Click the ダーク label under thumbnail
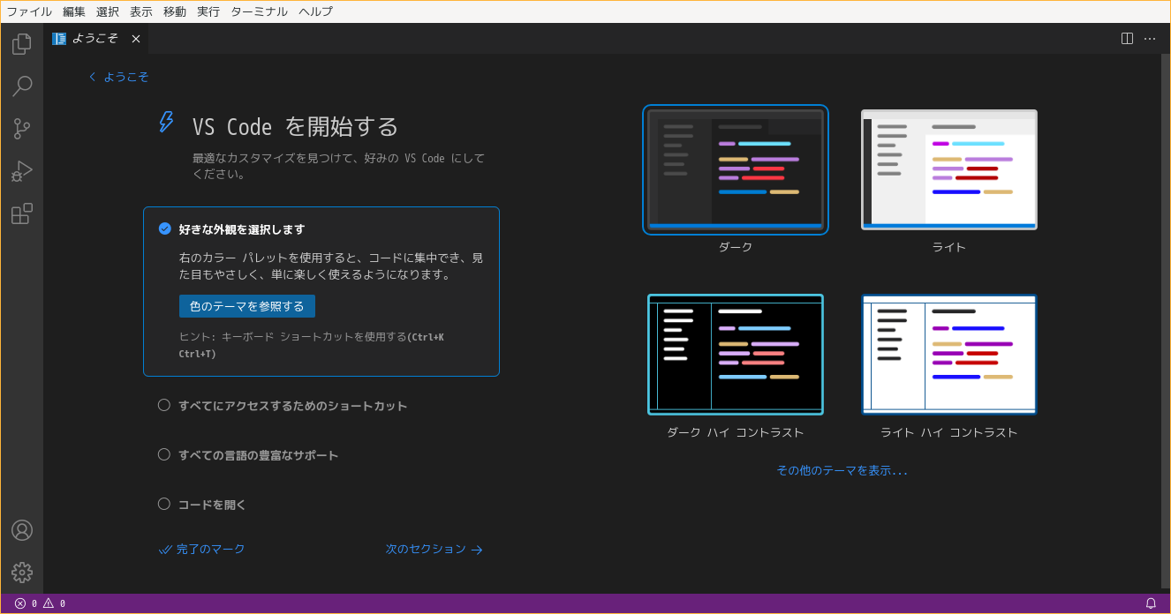Image resolution: width=1171 pixels, height=614 pixels. (x=736, y=247)
